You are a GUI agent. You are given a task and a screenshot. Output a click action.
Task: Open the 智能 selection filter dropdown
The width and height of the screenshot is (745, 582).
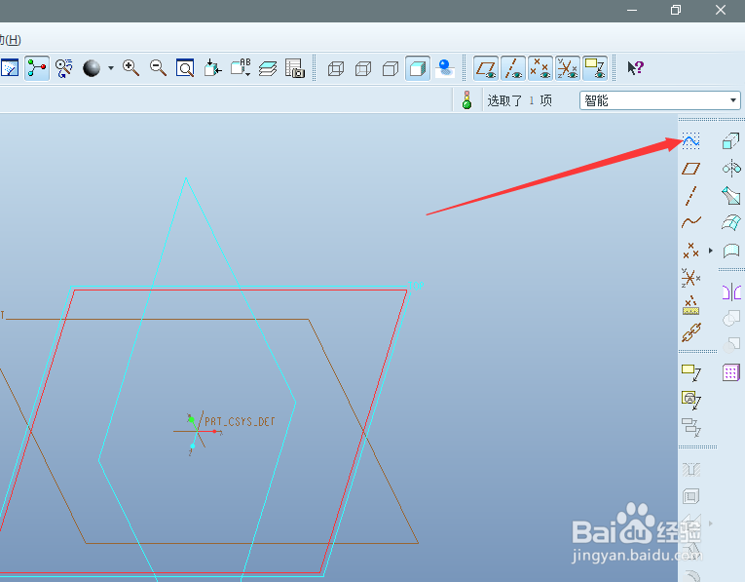click(x=660, y=100)
